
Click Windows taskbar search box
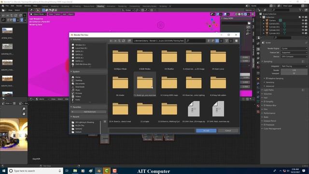[35, 171]
